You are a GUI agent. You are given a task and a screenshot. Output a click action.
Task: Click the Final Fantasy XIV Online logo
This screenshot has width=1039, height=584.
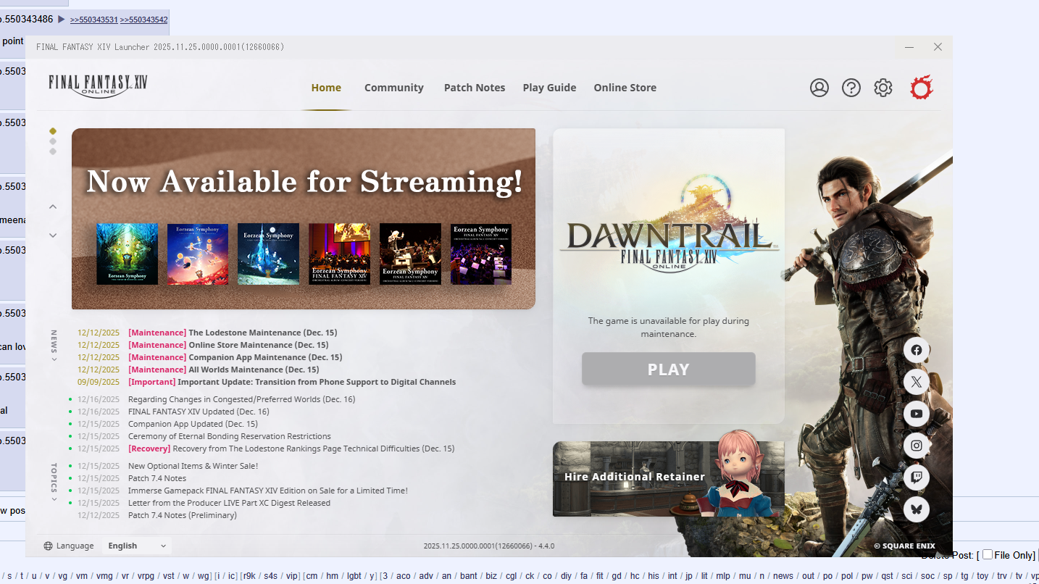98,85
